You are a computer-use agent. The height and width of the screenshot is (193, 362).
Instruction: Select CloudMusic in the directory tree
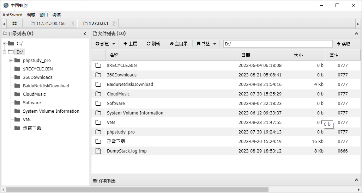click(34, 94)
